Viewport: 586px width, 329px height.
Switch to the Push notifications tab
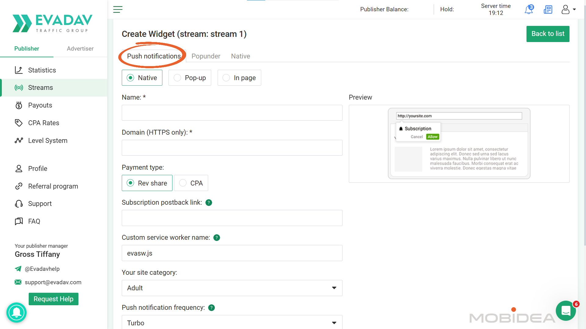click(154, 56)
